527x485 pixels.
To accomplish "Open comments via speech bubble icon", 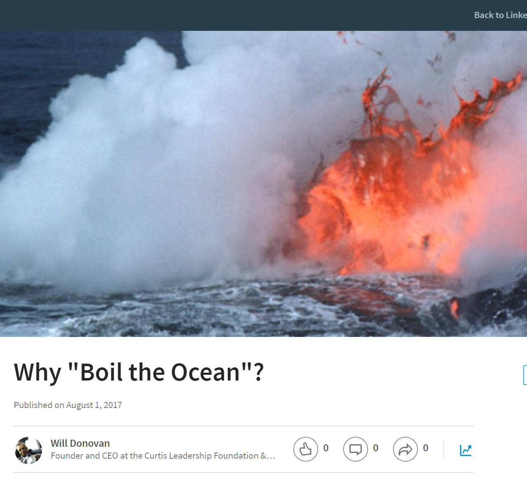I will pos(355,449).
